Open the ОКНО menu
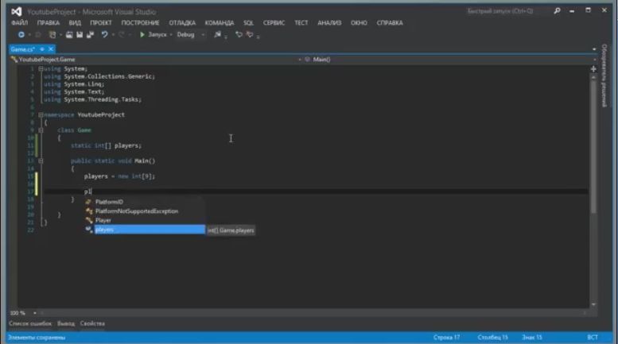 (x=359, y=23)
